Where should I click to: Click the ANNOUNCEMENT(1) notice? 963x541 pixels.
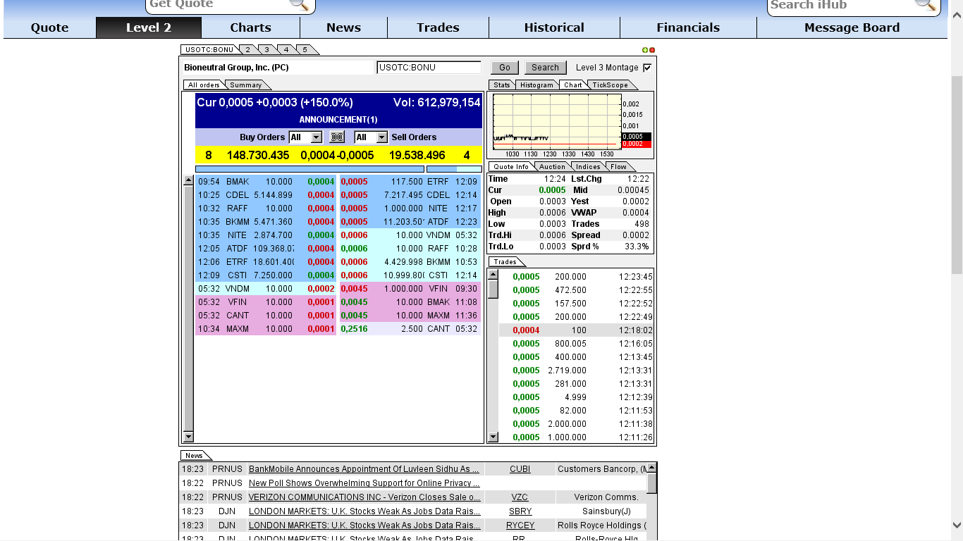point(338,120)
